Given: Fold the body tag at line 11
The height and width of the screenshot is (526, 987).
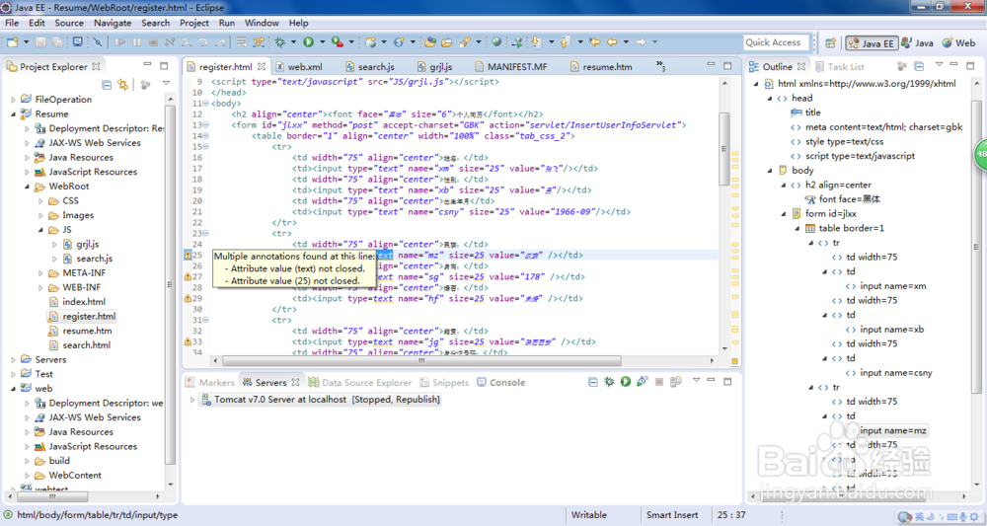Looking at the screenshot, I should coord(206,104).
